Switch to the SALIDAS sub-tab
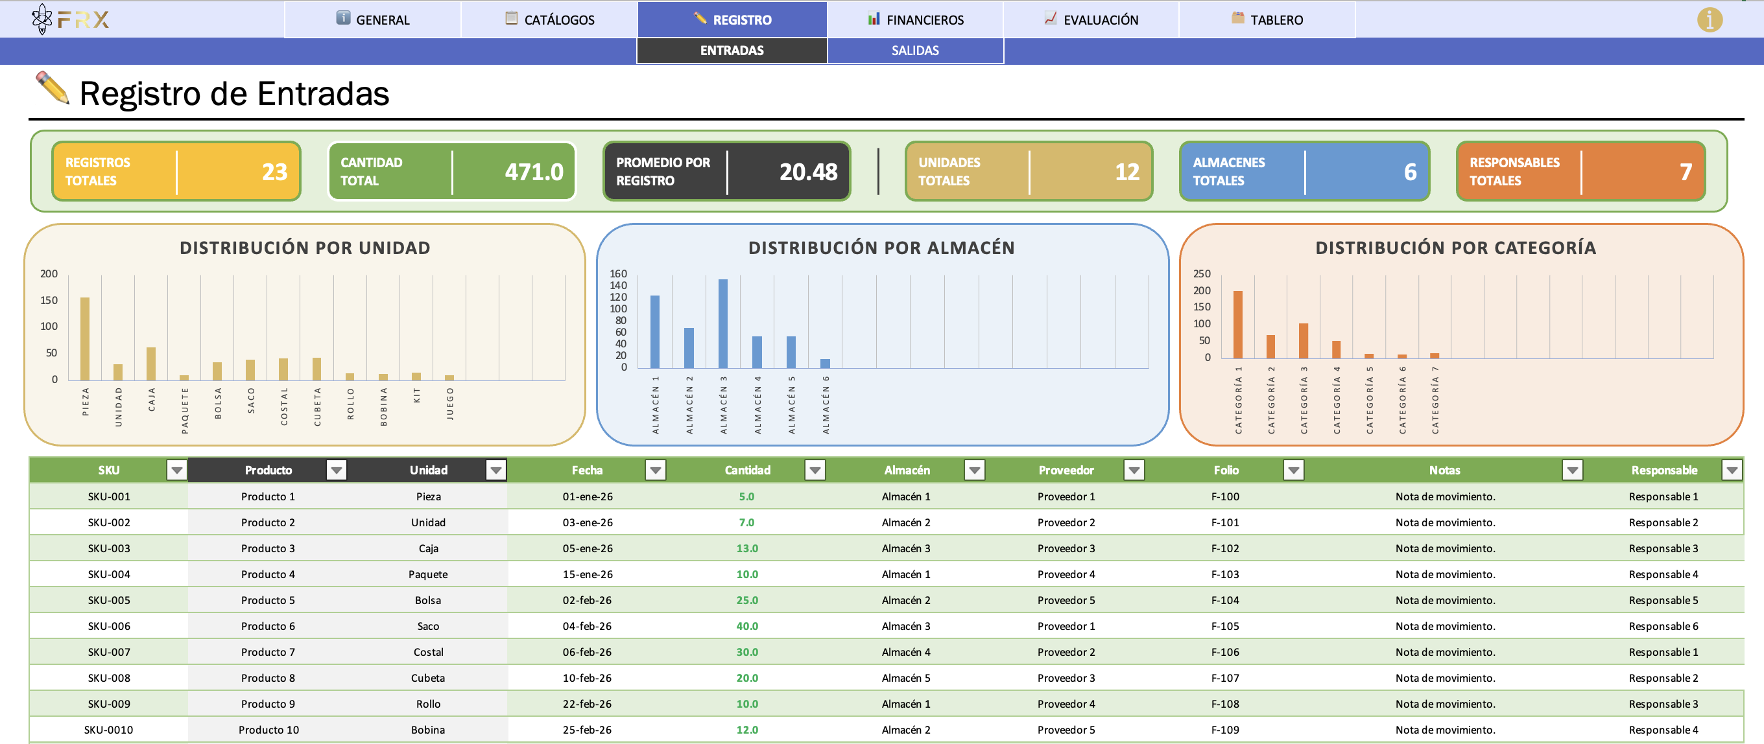This screenshot has width=1764, height=744. coord(915,51)
